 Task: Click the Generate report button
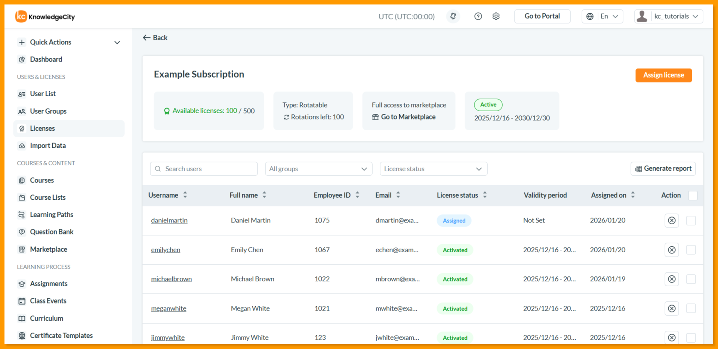click(x=663, y=169)
